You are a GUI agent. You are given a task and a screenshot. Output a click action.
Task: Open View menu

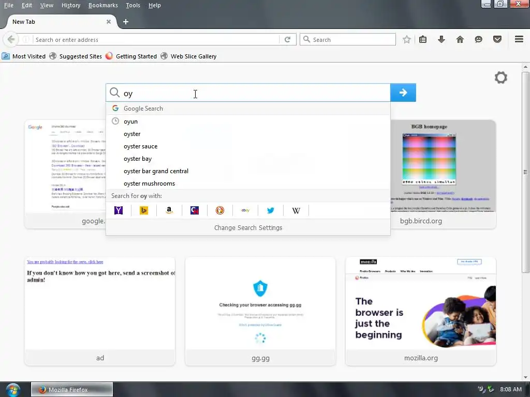(47, 5)
